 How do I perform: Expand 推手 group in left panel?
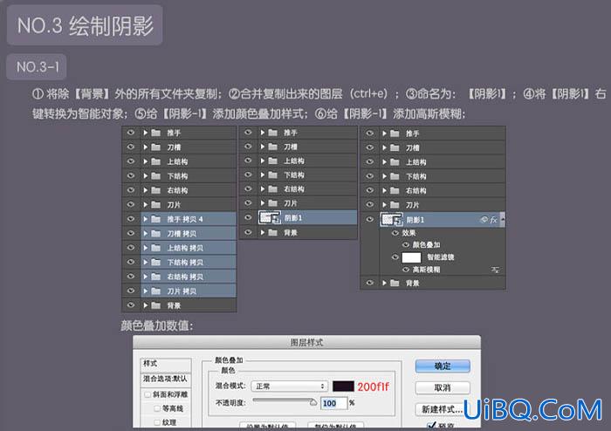click(x=146, y=133)
